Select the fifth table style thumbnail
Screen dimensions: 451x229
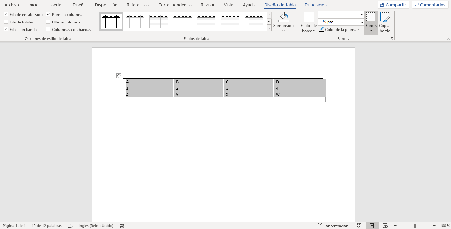(206, 22)
